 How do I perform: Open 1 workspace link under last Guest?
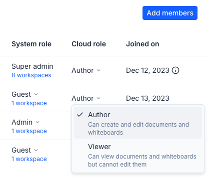click(x=29, y=159)
